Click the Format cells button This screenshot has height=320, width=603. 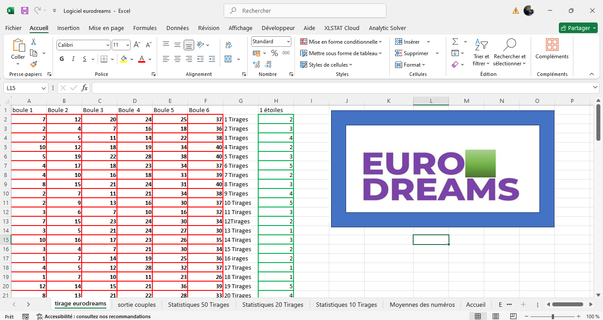[411, 64]
